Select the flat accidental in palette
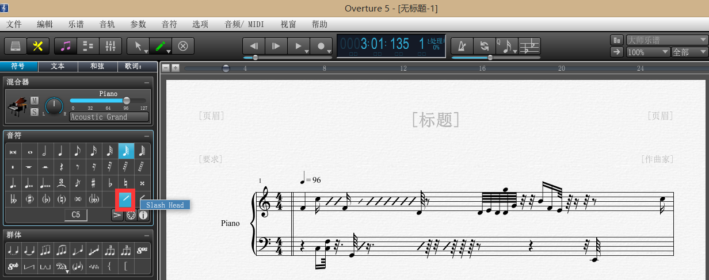 click(109, 183)
